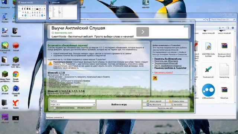Viewport: 238px width, 134px height.
Task: Open the Recycle Bin desktop icon
Action: (5, 16)
